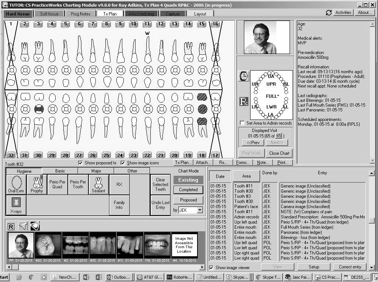Screen dimensions: 378x282
Task: Open the Attach... menu button
Action: [203, 163]
